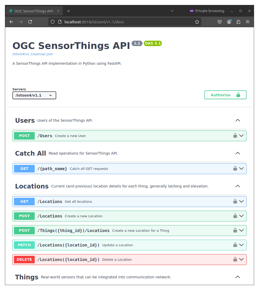The width and height of the screenshot is (259, 290).
Task: Open the Servers dropdown /istsos4/v1.1
Action: click(34, 95)
